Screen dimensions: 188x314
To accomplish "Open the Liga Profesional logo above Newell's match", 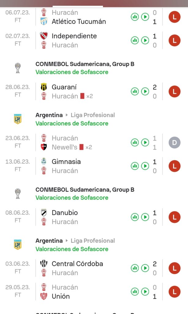I will click(18, 119).
